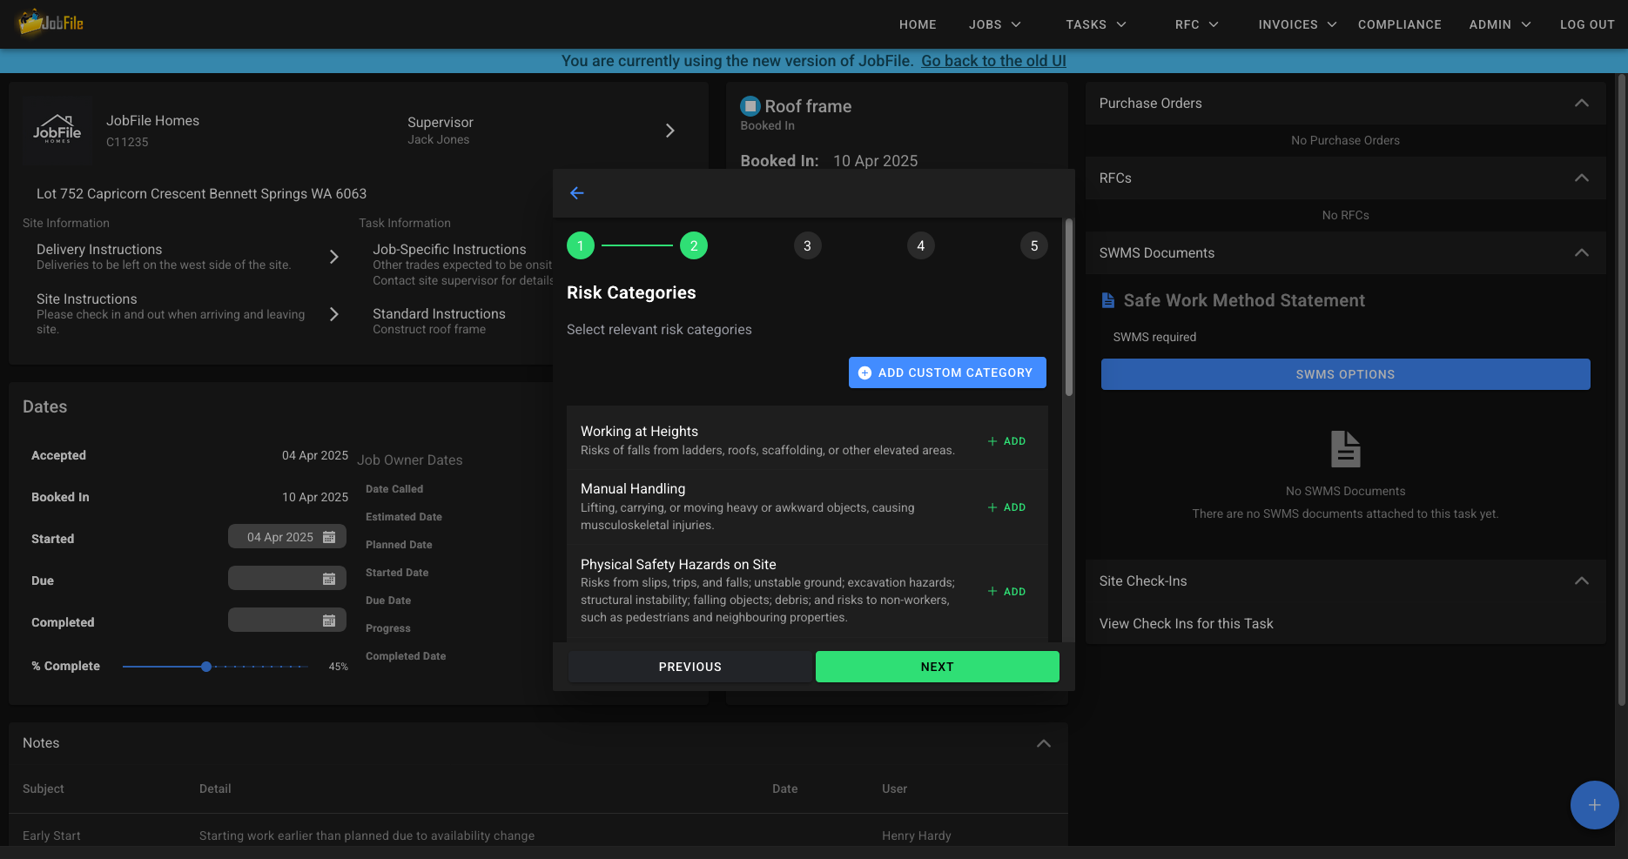This screenshot has width=1628, height=859.
Task: Expand the Supervisor Jack Jones chevron
Action: click(x=669, y=131)
